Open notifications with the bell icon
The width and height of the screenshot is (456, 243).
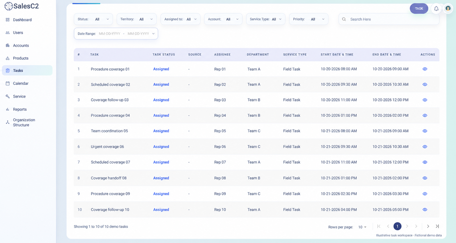click(436, 8)
